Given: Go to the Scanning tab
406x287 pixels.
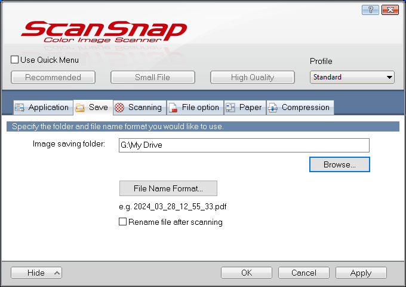Looking at the screenshot, I should [140, 108].
